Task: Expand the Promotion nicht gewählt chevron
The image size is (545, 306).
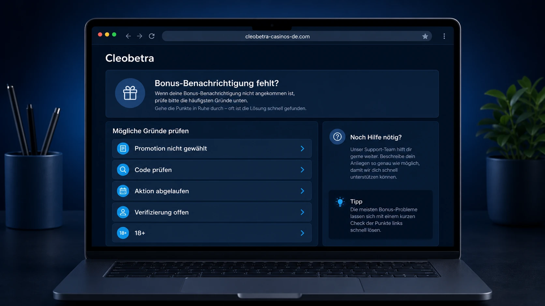Action: [x=302, y=149]
